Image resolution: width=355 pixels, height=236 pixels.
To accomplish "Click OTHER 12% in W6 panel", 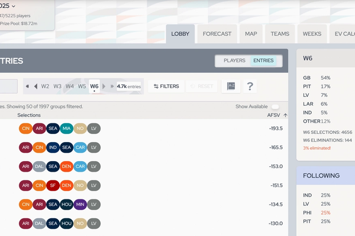I will tap(317, 122).
